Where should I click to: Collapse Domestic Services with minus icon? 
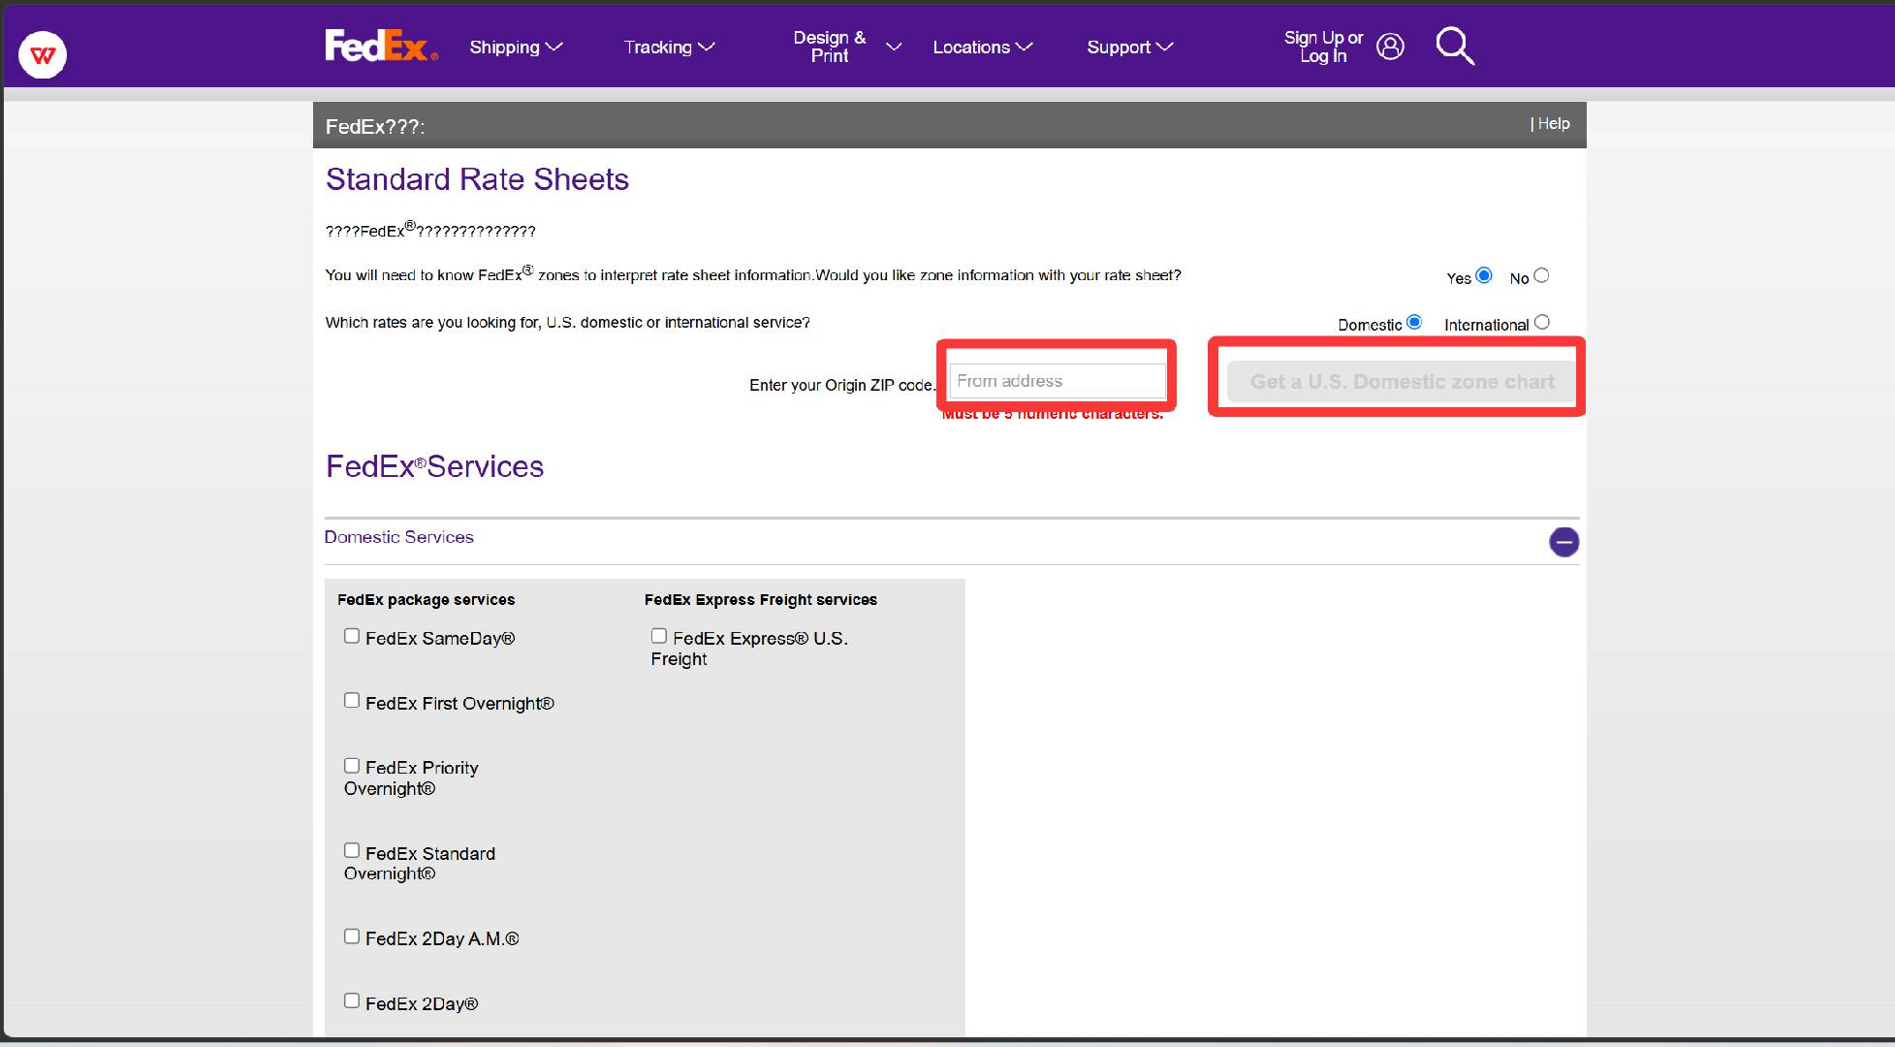1563,542
